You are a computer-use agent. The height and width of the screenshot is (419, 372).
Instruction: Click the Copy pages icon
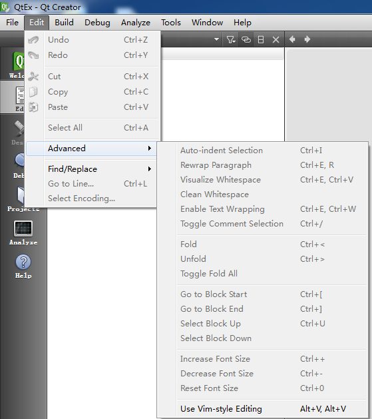coord(33,92)
